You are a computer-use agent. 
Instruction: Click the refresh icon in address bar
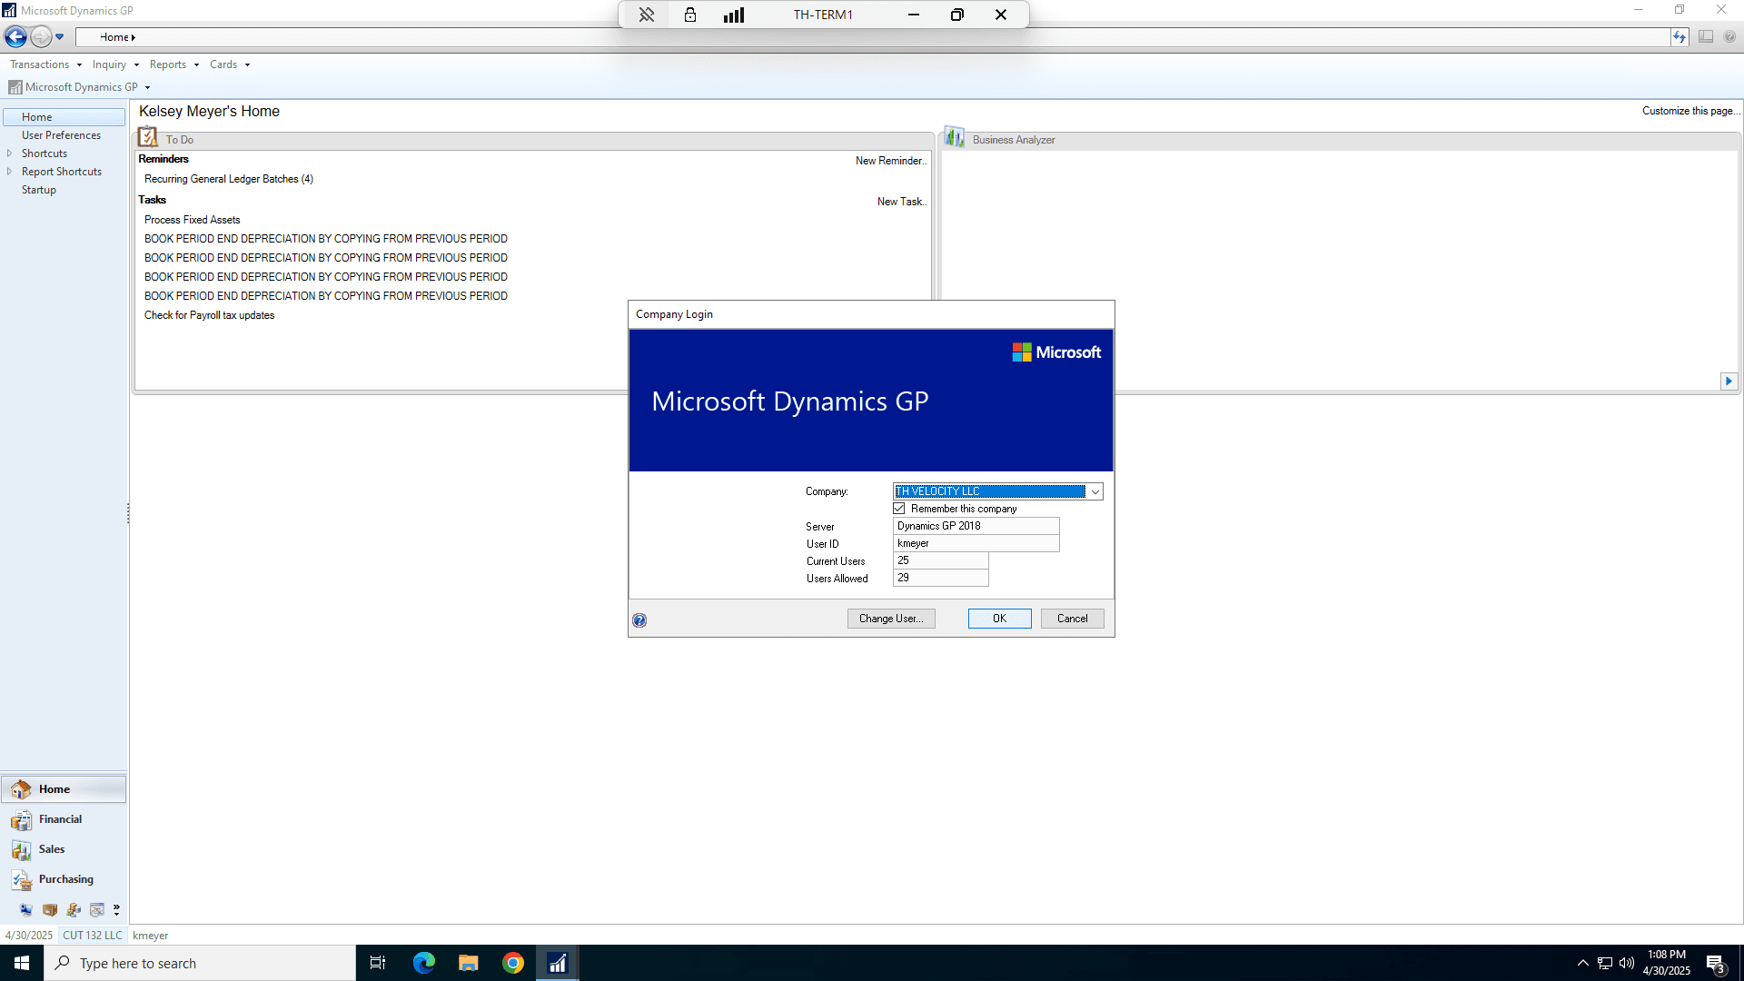point(1680,37)
